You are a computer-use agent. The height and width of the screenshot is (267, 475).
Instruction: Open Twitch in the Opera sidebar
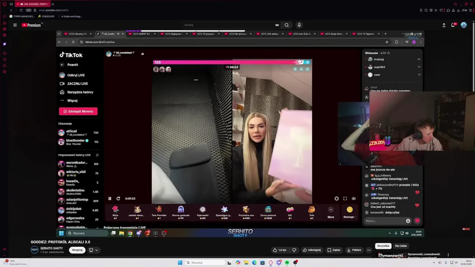4,44
